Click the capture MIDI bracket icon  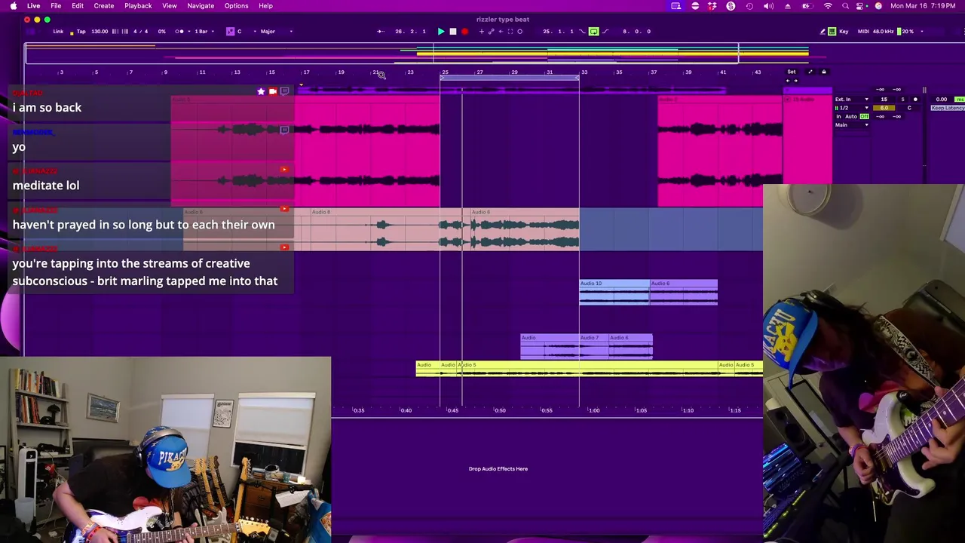tap(510, 31)
